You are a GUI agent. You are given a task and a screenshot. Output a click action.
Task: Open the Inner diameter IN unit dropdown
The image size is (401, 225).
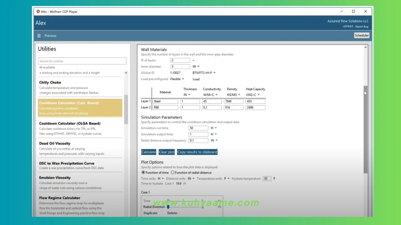click(196, 67)
